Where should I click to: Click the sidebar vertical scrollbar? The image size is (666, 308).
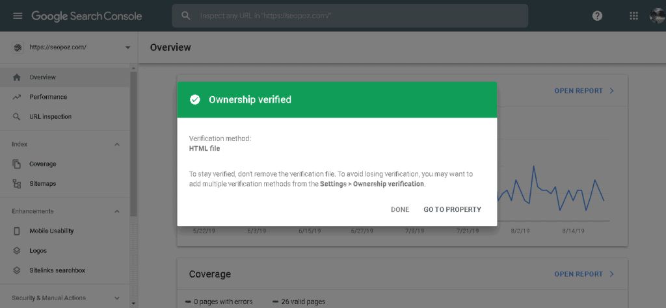(133, 144)
